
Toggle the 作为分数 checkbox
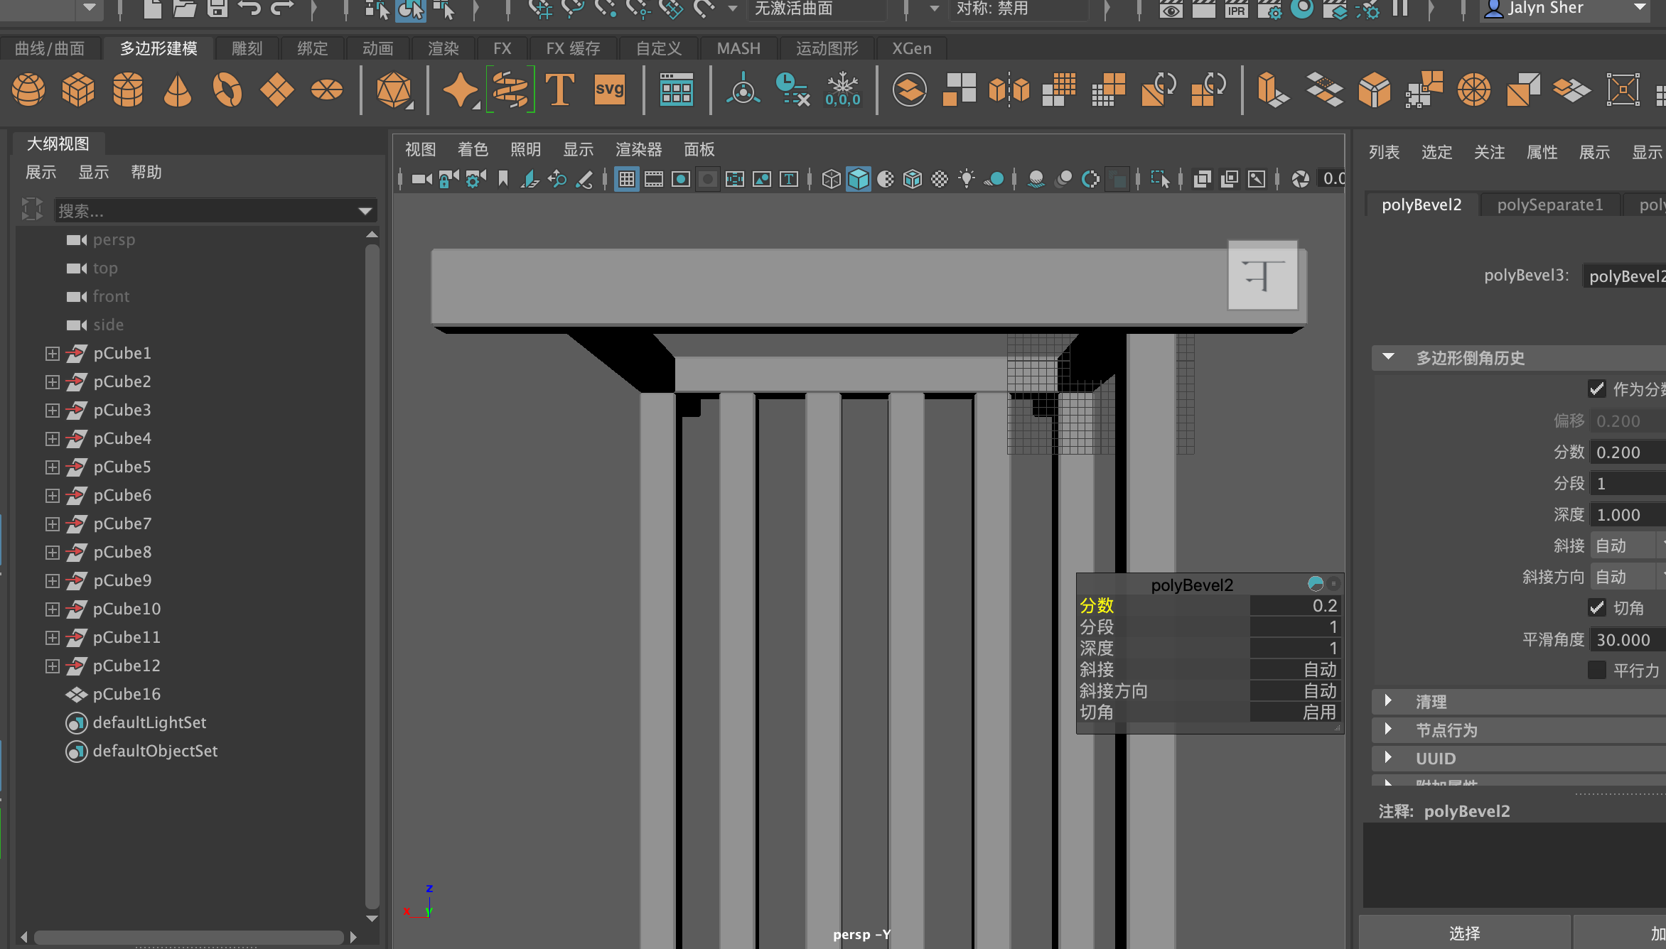pyautogui.click(x=1597, y=389)
